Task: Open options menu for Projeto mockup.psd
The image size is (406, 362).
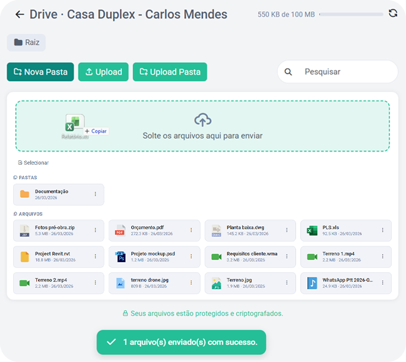Action: tap(191, 256)
